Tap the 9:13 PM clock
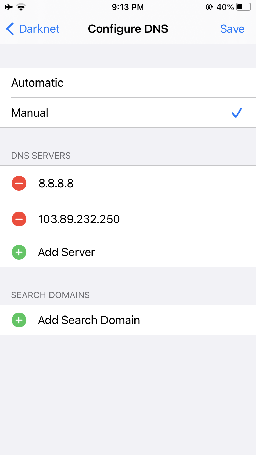The height and width of the screenshot is (455, 256). tap(128, 7)
